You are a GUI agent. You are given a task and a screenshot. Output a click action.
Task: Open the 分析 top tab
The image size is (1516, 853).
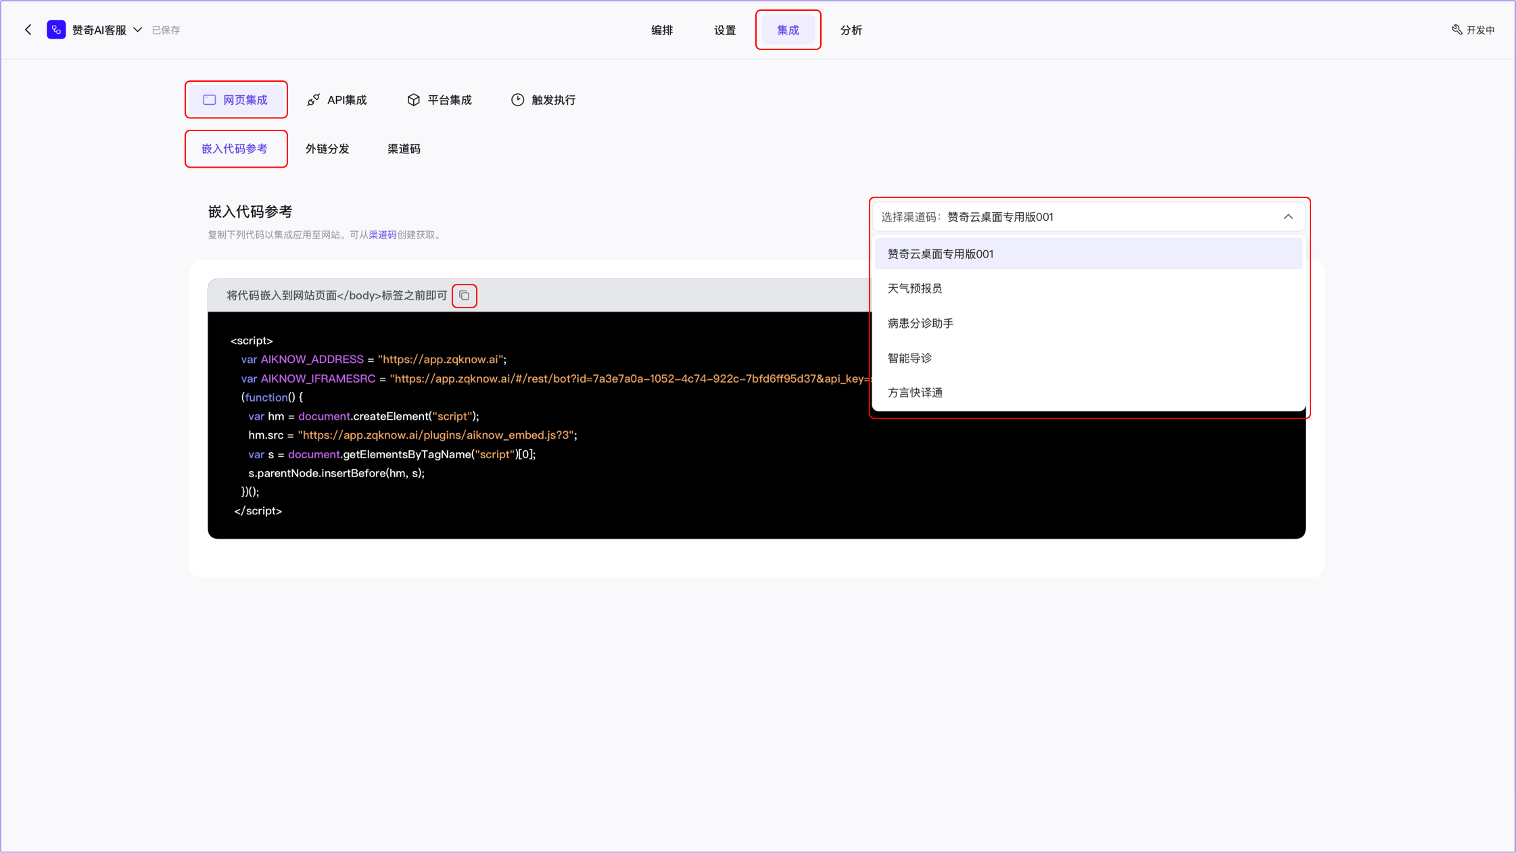(x=851, y=30)
